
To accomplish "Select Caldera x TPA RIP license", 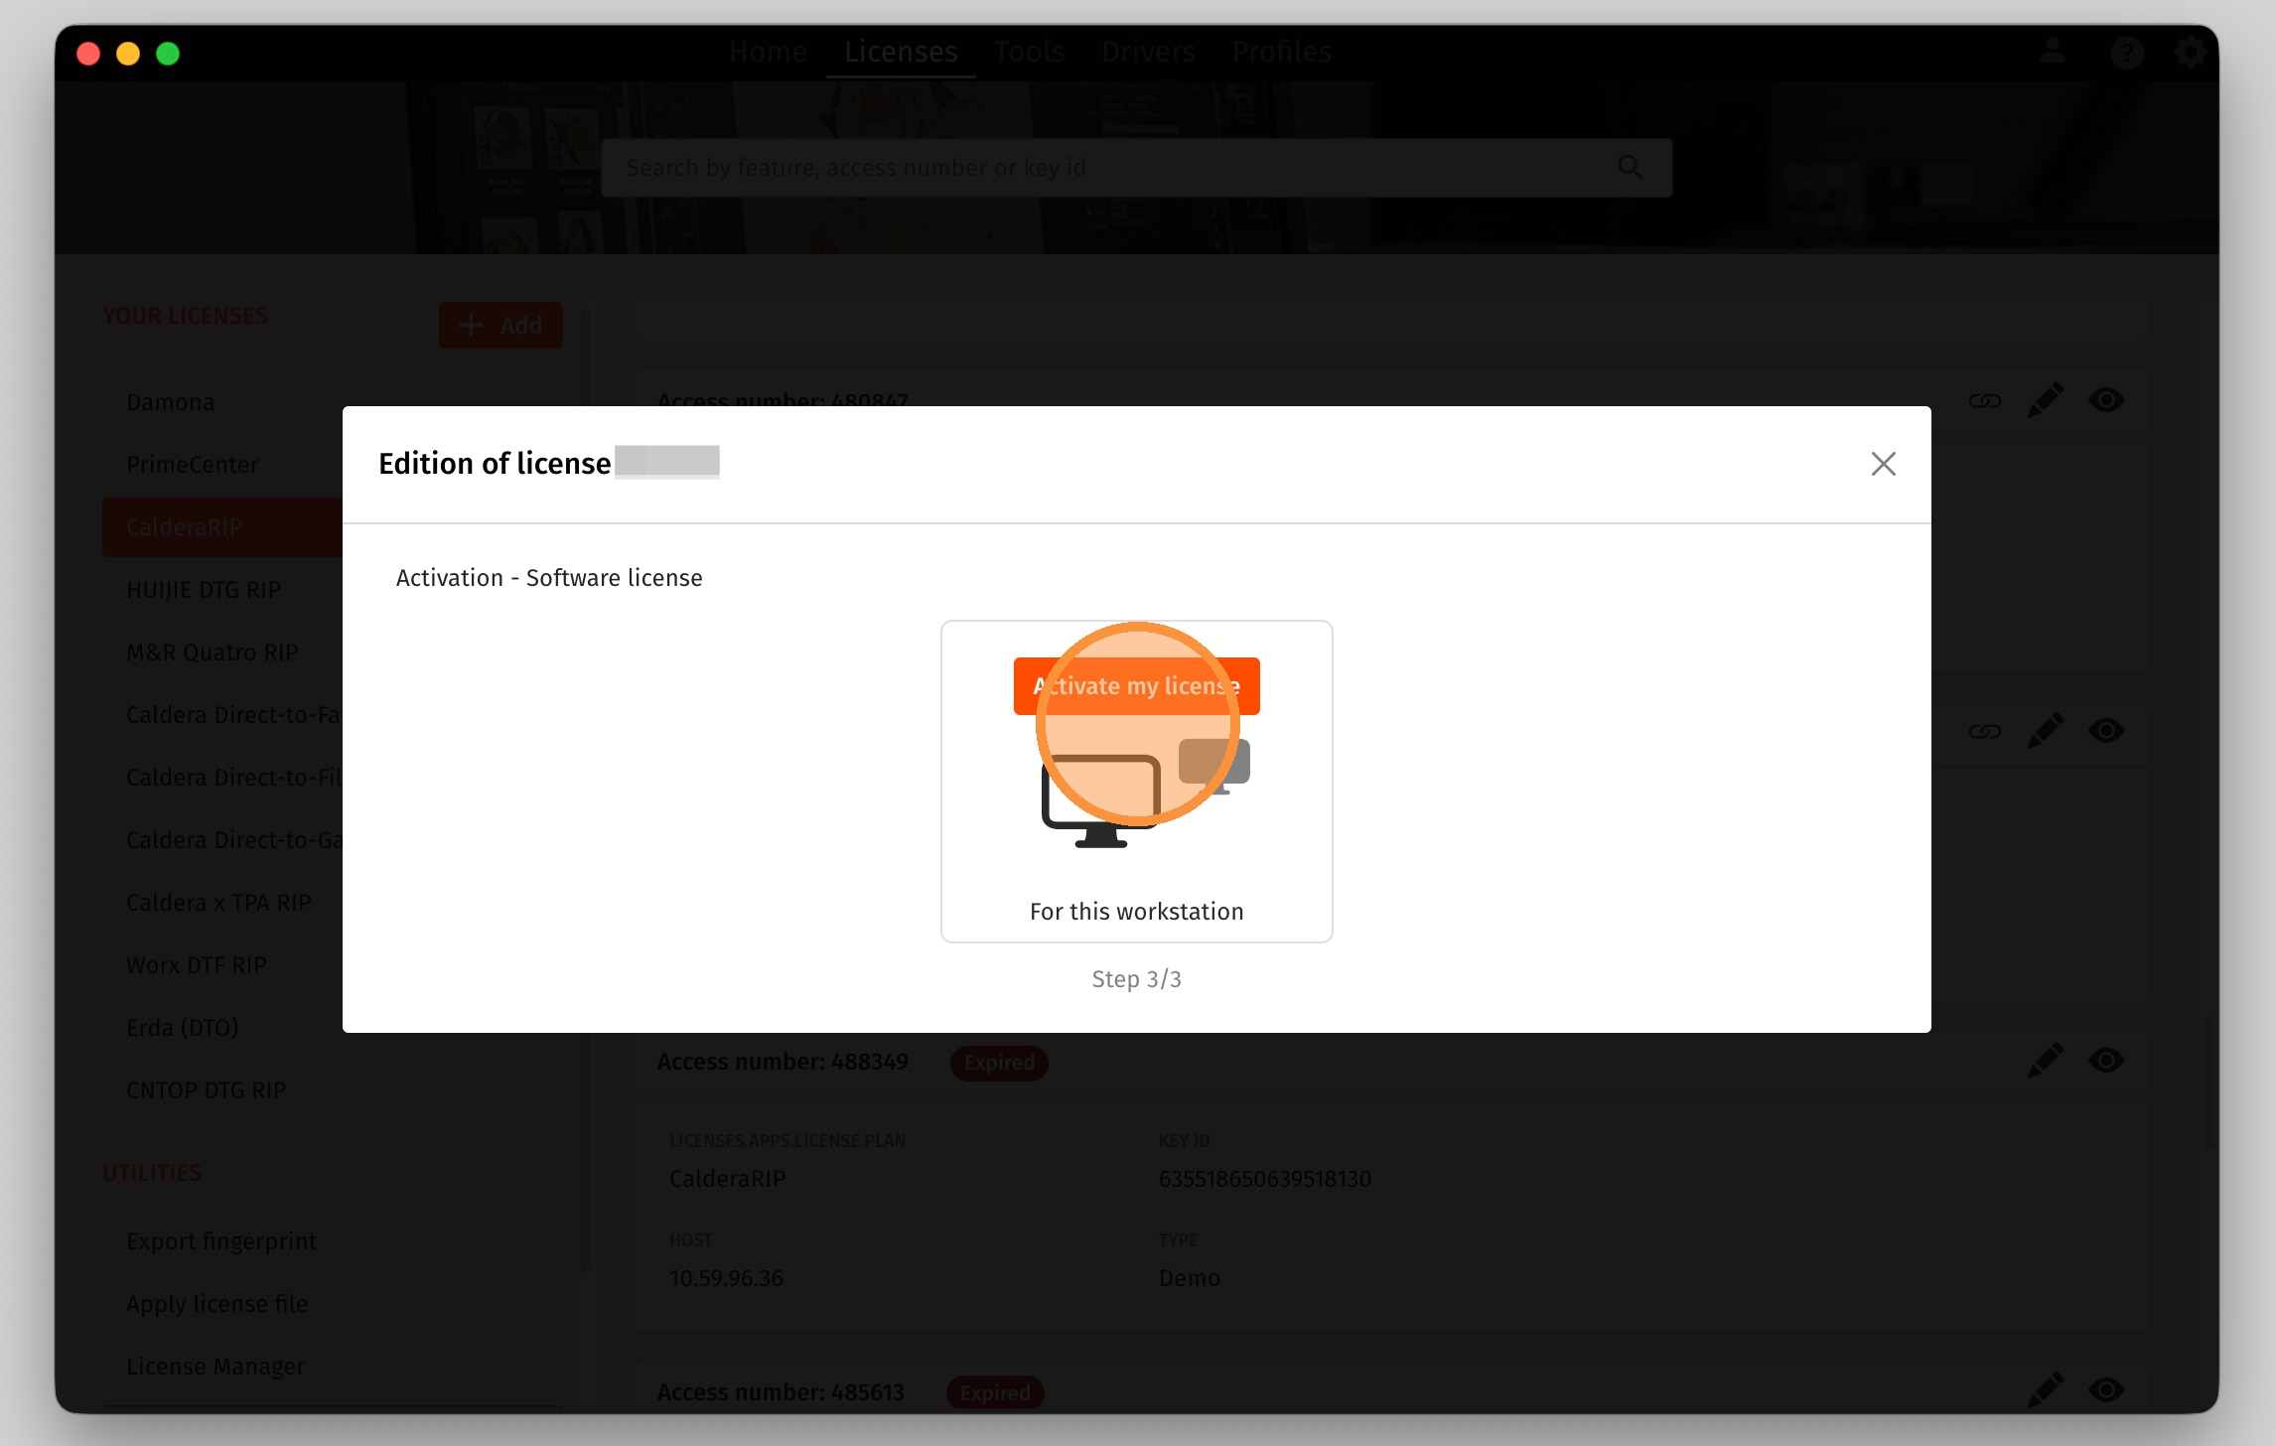I will tap(218, 903).
